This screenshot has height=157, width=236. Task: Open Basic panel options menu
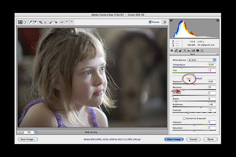point(218,55)
